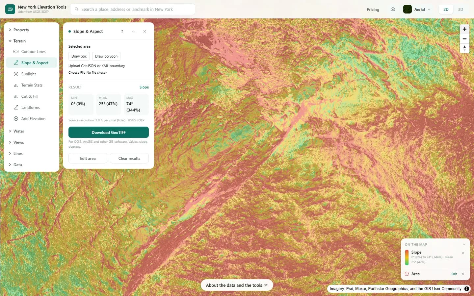Click the Draw polygon button
The height and width of the screenshot is (296, 474).
point(106,56)
